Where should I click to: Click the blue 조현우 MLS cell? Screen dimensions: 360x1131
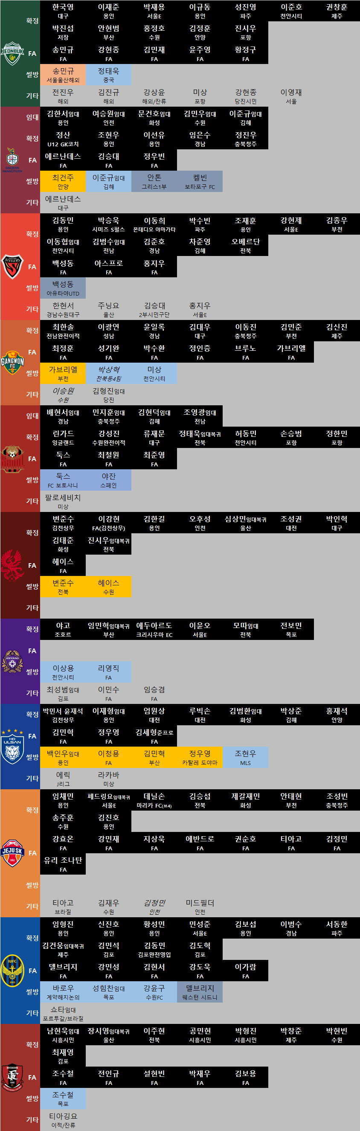(245, 757)
